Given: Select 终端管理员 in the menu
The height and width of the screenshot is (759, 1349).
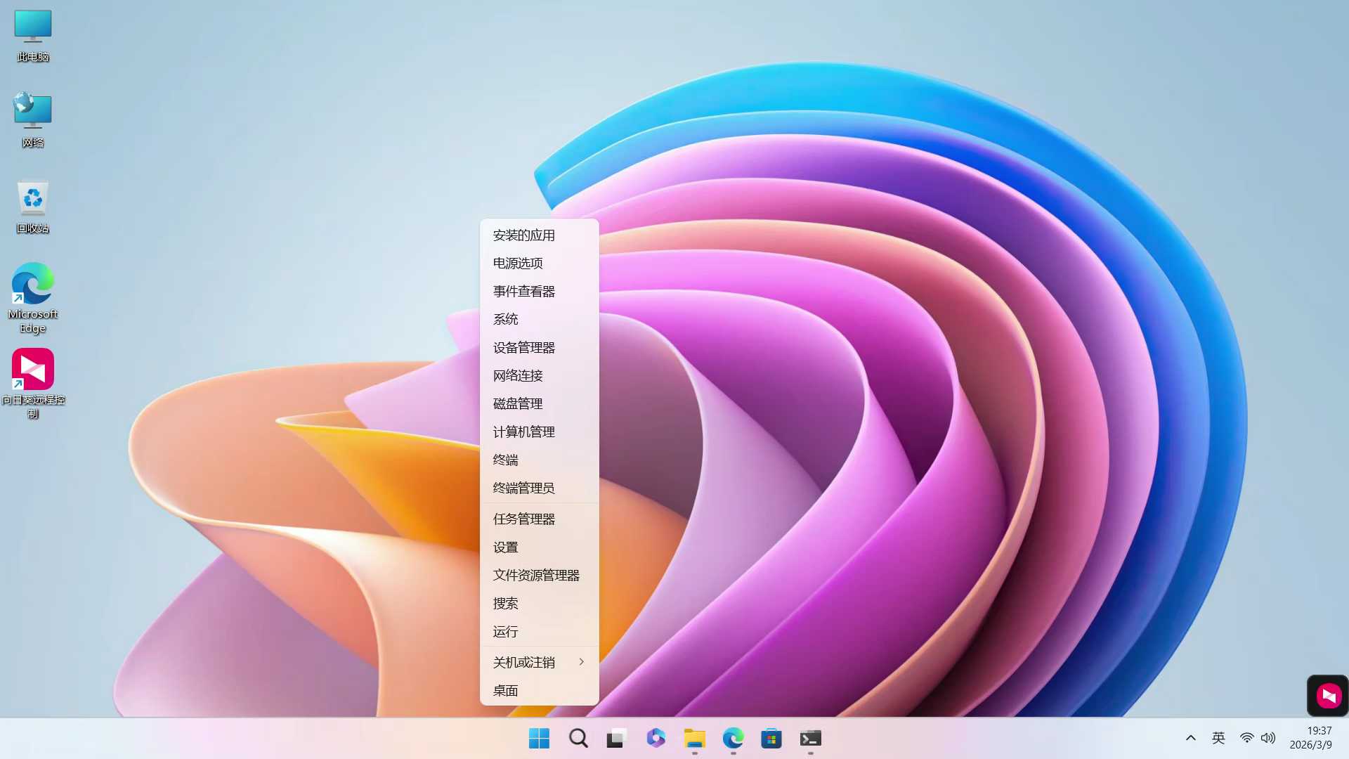Looking at the screenshot, I should tap(524, 488).
